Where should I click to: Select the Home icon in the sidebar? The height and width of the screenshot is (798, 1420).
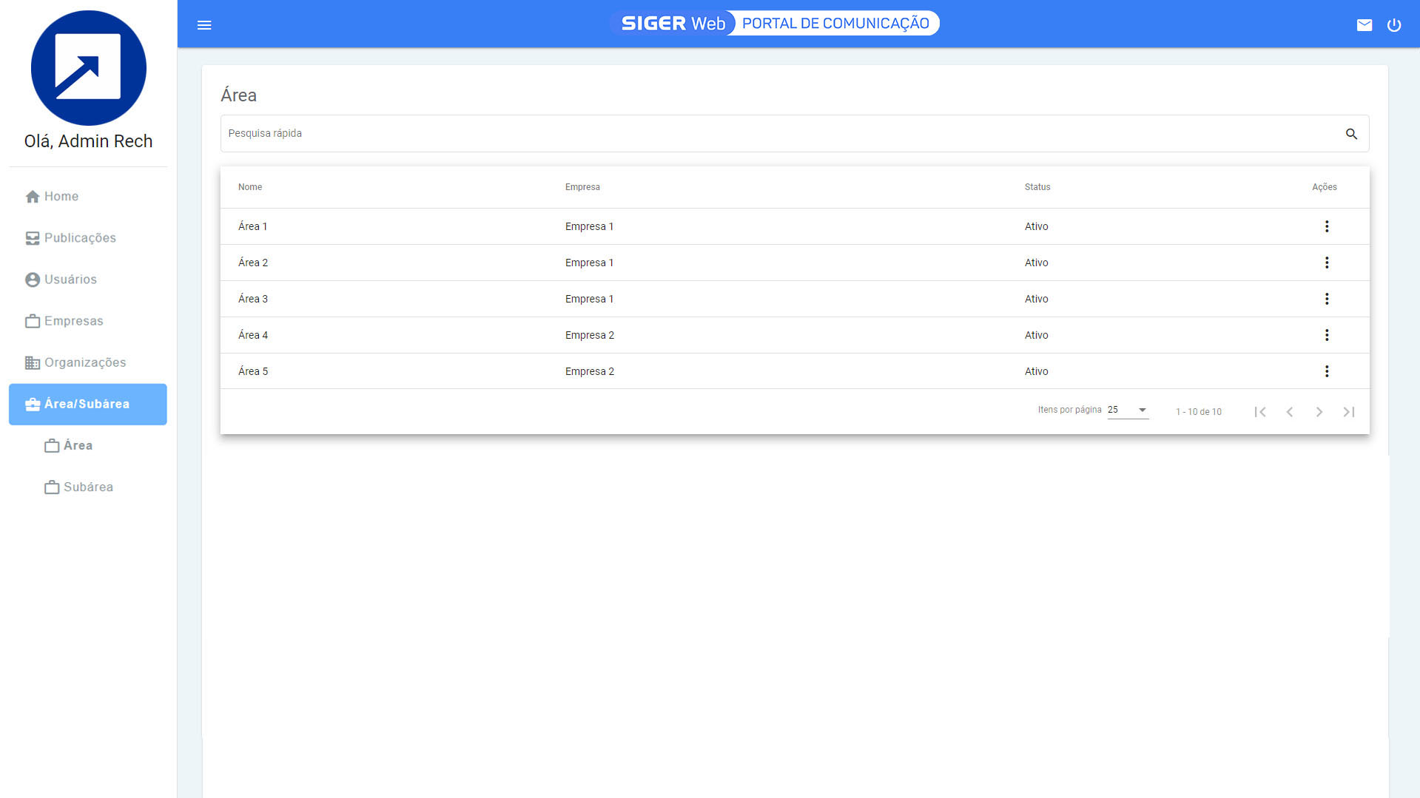[x=32, y=196]
